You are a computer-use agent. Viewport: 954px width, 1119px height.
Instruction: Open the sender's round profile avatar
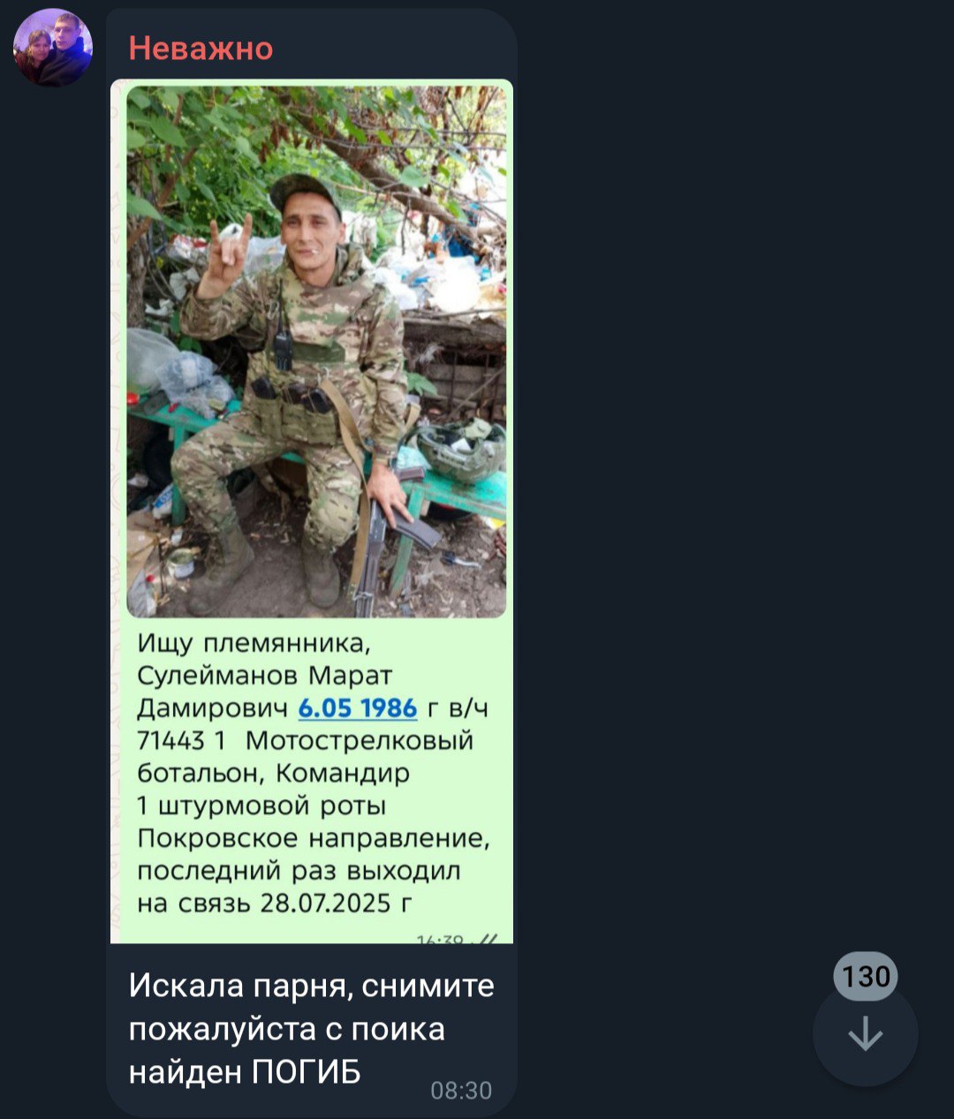click(53, 49)
